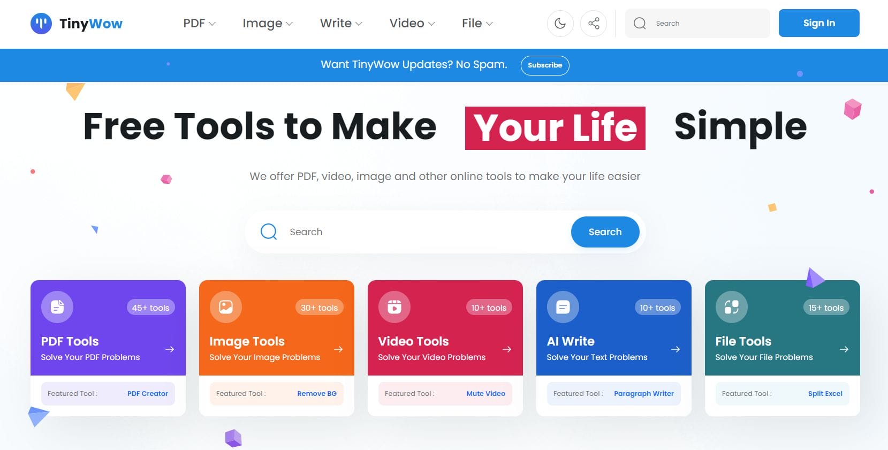The width and height of the screenshot is (888, 450).
Task: Open the PDF Creator featured tool
Action: pyautogui.click(x=148, y=394)
